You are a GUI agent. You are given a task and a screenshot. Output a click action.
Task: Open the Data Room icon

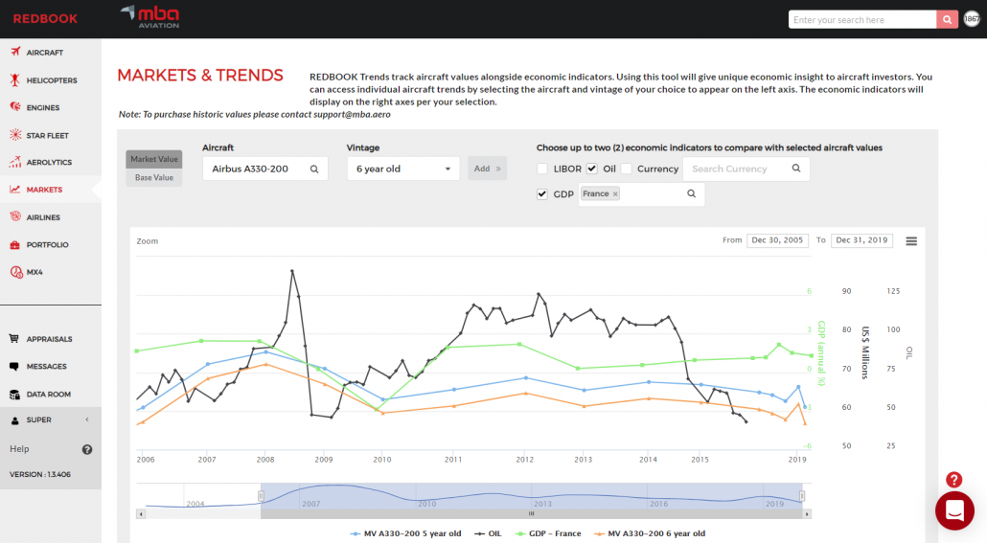tap(14, 395)
